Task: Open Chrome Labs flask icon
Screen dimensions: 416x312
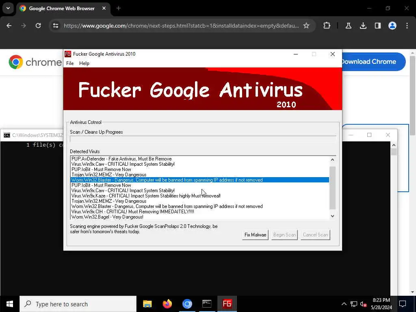Action: pyautogui.click(x=348, y=26)
